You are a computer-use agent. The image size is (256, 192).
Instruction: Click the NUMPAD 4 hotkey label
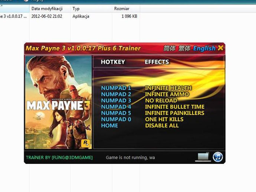pyautogui.click(x=116, y=107)
